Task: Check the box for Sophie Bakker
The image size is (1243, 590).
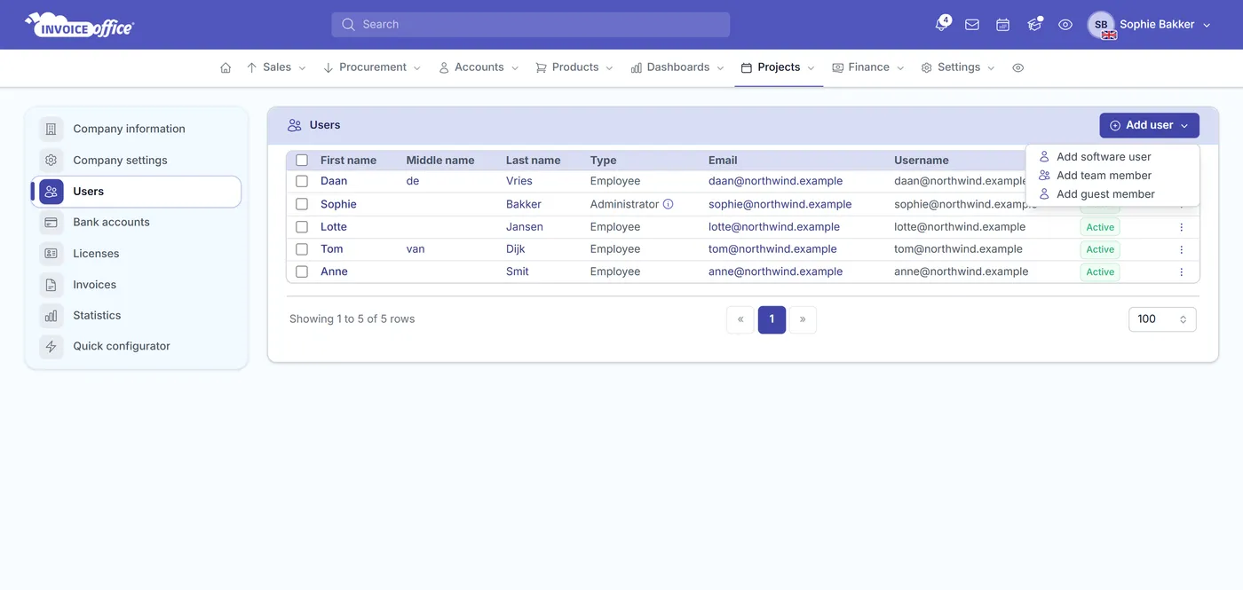Action: coord(302,204)
